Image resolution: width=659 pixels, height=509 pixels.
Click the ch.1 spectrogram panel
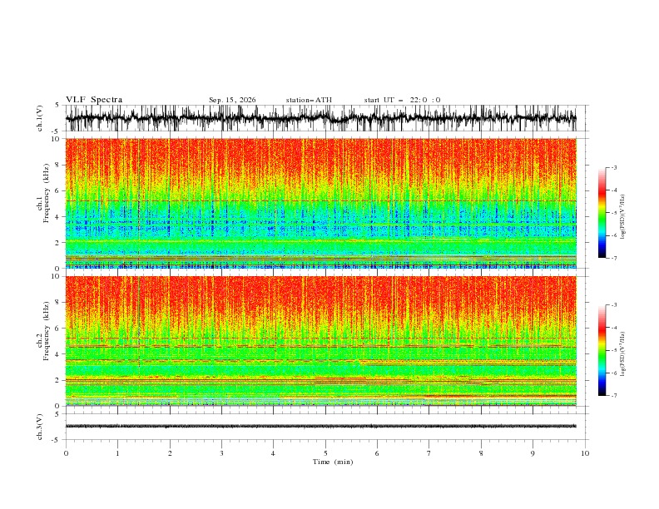[x=320, y=203]
